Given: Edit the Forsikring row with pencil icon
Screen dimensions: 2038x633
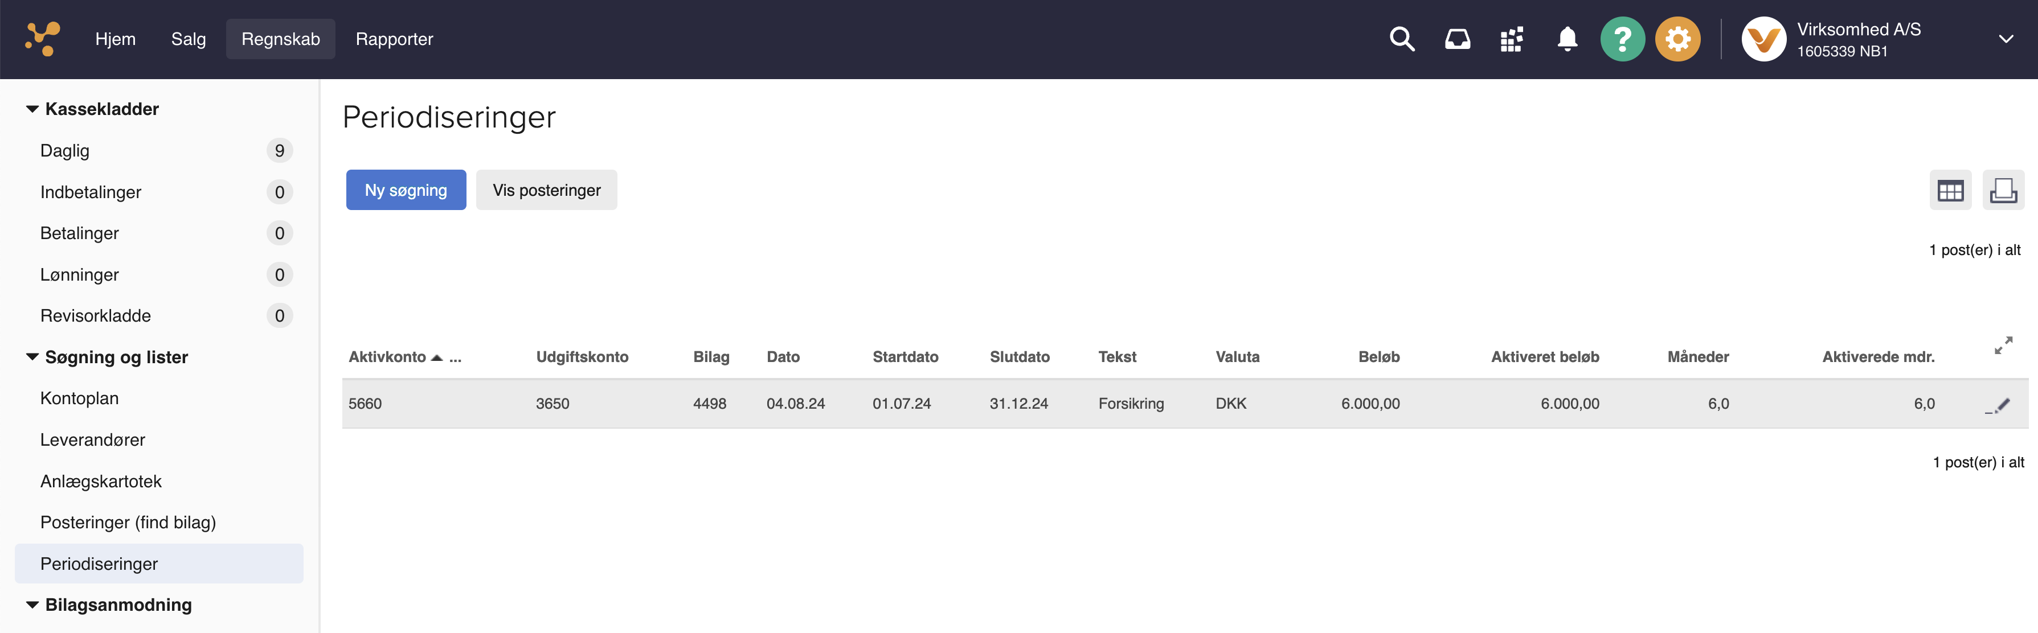Looking at the screenshot, I should (x=1999, y=406).
